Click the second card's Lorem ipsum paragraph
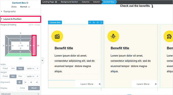The image size is (173, 95). [131, 64]
